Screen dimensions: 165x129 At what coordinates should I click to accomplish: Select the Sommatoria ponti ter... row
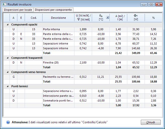tap(83, 100)
